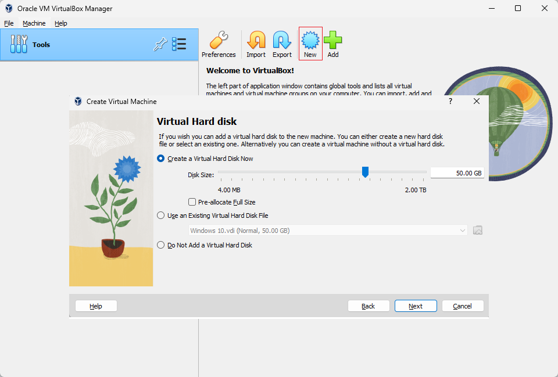This screenshot has height=377, width=558.
Task: Open the Tools list menu icon
Action: coord(179,44)
